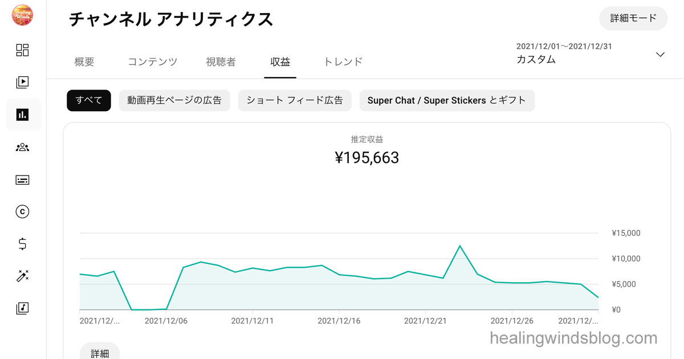
Task: Switch to the 概要 tab
Action: click(84, 62)
